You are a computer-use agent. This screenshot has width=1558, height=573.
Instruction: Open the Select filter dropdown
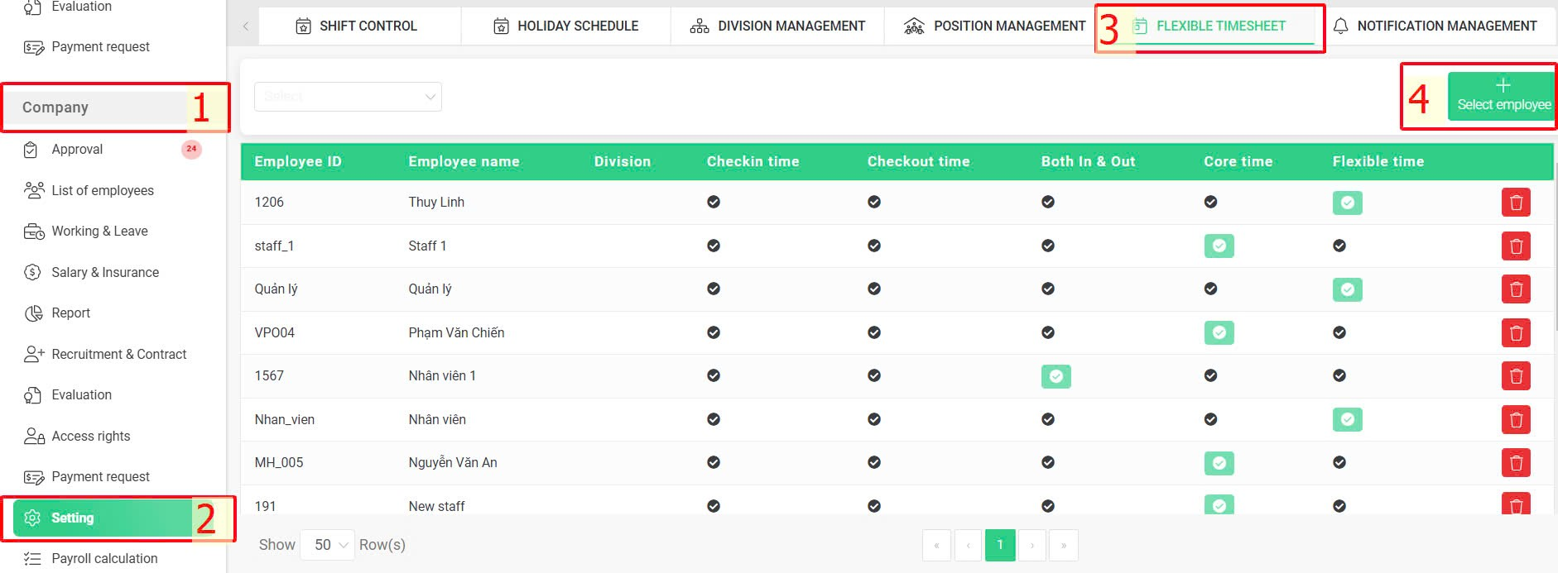click(x=348, y=97)
